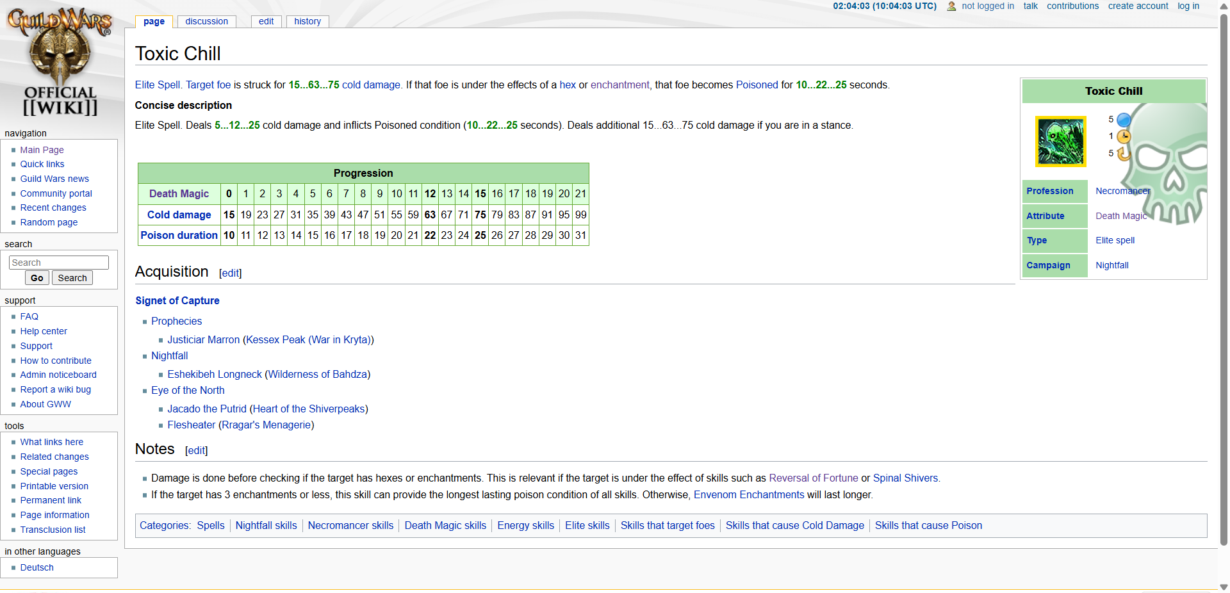Click the blue energy cost icon
The image size is (1230, 593).
tap(1124, 120)
